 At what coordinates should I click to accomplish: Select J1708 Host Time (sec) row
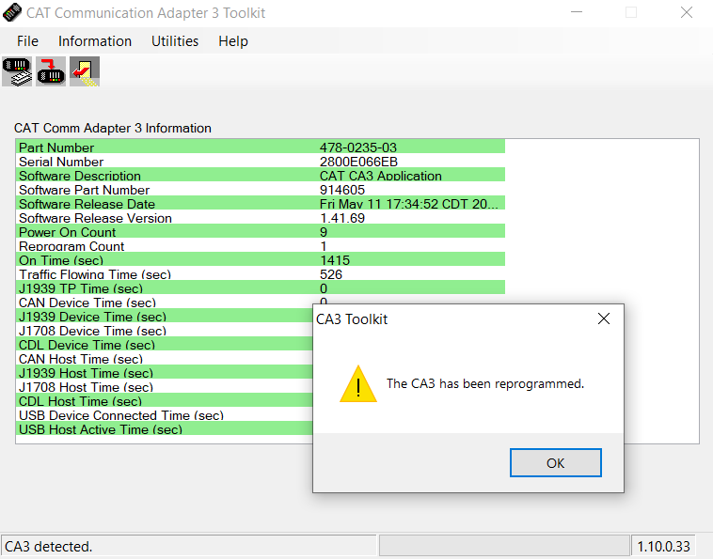165,386
